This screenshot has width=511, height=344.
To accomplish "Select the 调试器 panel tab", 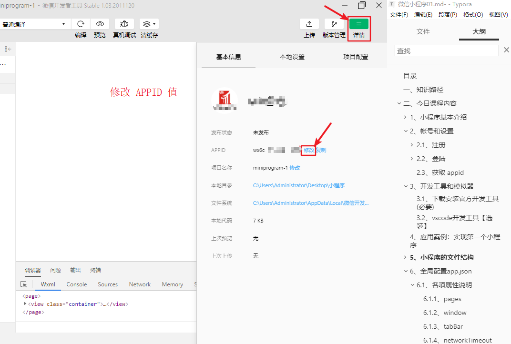I will 33,270.
